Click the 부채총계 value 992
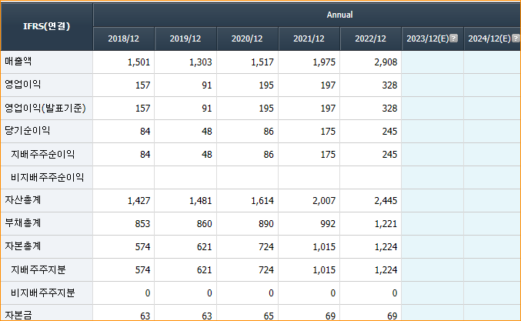 (x=328, y=224)
